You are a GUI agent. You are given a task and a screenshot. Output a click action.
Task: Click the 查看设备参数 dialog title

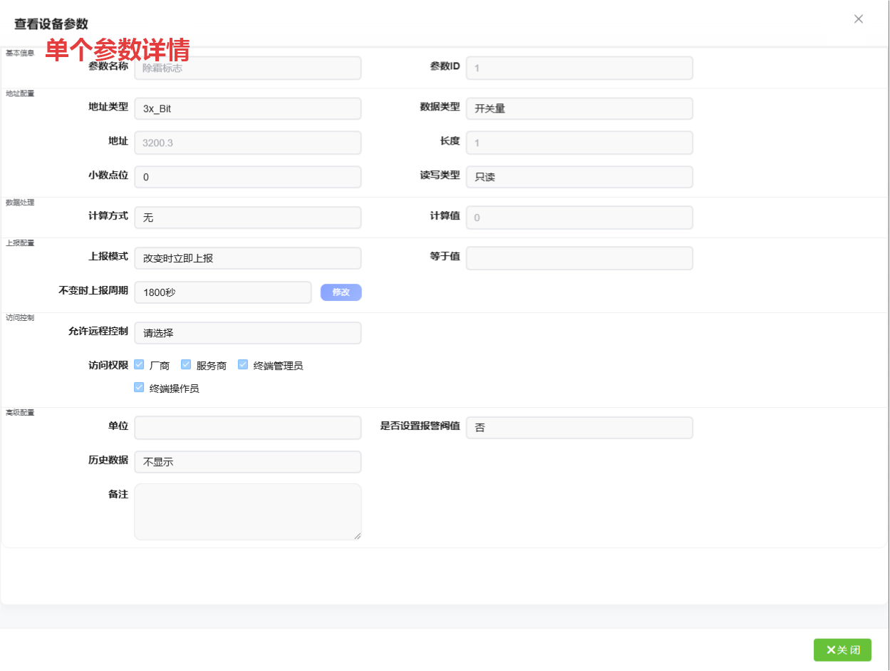tap(51, 24)
